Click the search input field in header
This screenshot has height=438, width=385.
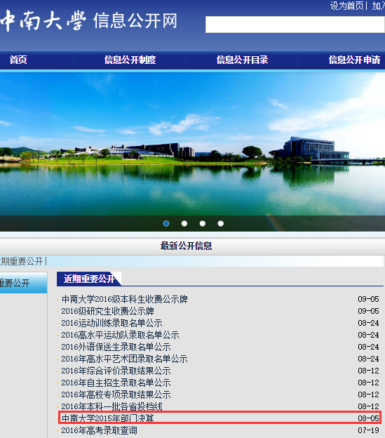pos(295,25)
